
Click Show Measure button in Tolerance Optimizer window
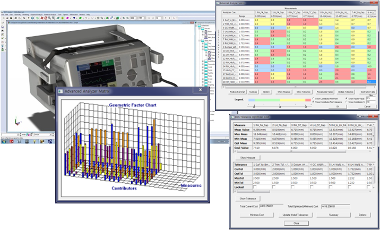248,158
